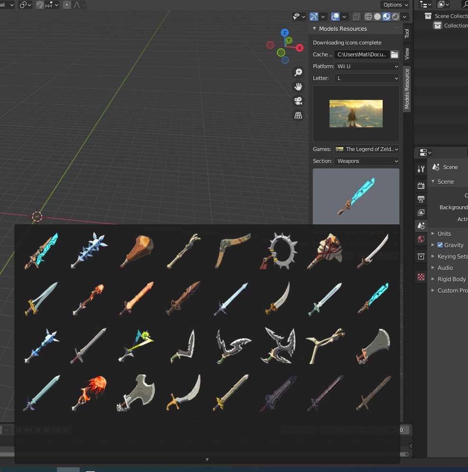
Task: Switch to wireframe viewport shading
Action: (368, 17)
